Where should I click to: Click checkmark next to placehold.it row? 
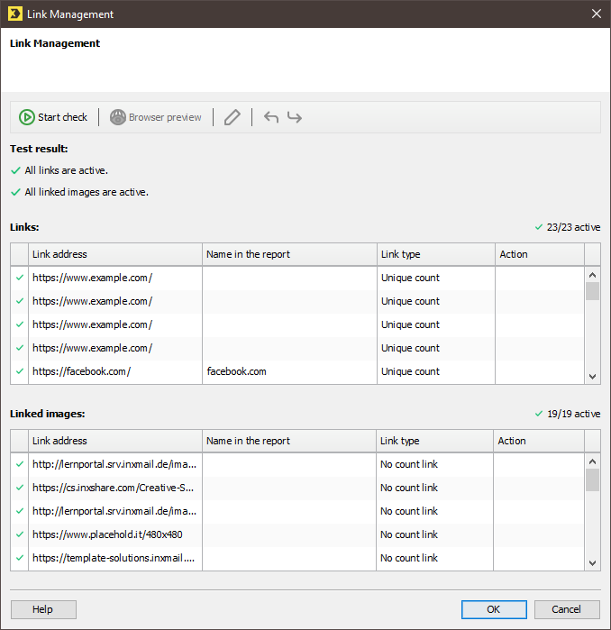click(19, 534)
